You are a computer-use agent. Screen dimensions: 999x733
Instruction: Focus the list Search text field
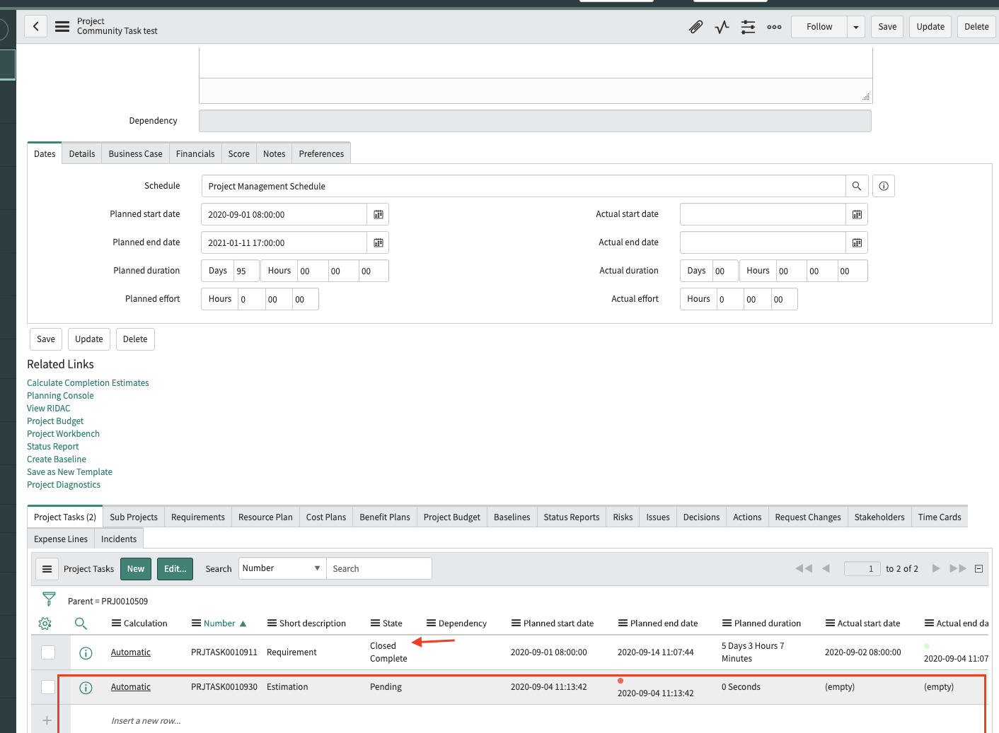[379, 568]
